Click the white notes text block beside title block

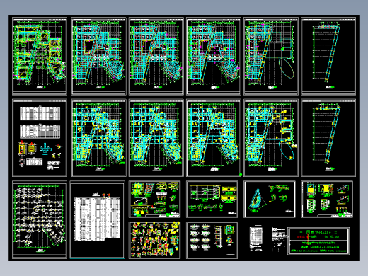point(279,238)
